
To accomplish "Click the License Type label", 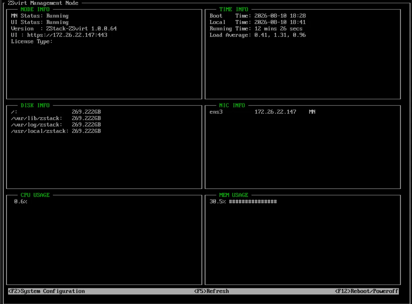I will pyautogui.click(x=32, y=42).
